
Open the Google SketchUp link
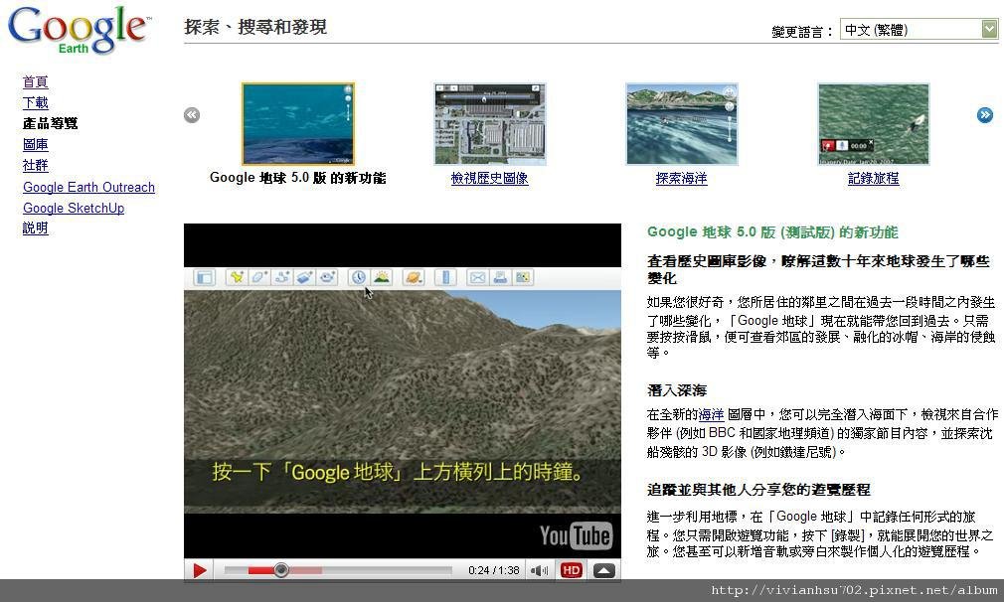pyautogui.click(x=74, y=208)
